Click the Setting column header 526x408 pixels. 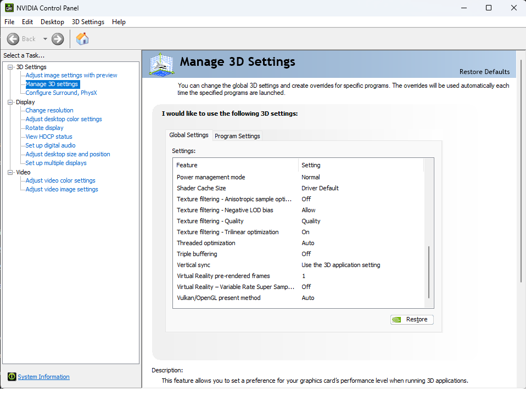361,165
